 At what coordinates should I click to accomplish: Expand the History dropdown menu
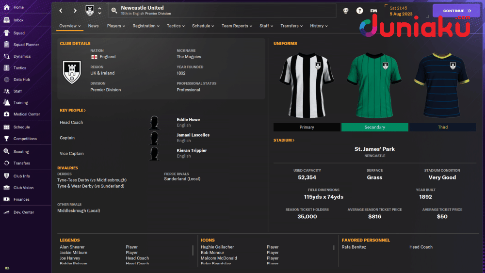(x=319, y=26)
